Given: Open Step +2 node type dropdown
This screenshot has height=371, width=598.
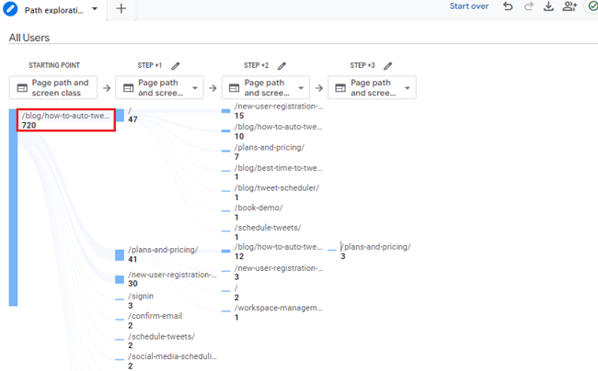Looking at the screenshot, I should click(302, 88).
